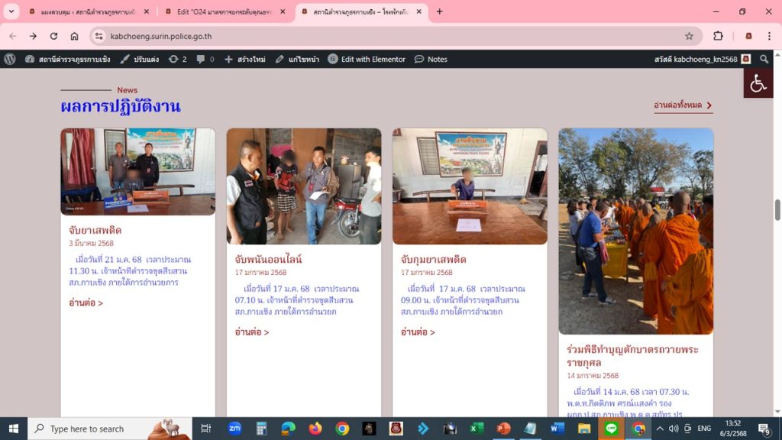Bookmark this page with the star icon

click(689, 36)
